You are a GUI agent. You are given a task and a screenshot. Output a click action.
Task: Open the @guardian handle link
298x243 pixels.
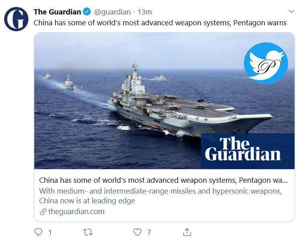point(112,12)
